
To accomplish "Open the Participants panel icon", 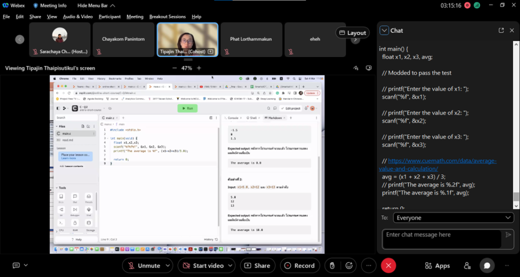I will point(467,265).
